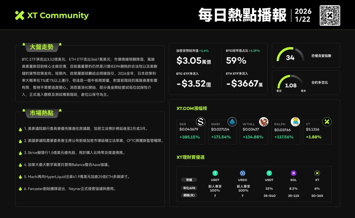Click the WTMLL token icon

click(x=264, y=121)
